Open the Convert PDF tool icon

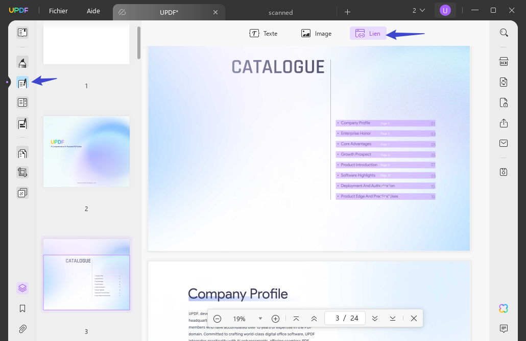pyautogui.click(x=504, y=82)
